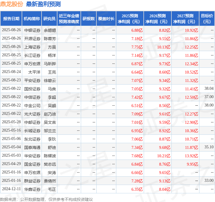Click the 华安证券 13.92亿 forecast value
This screenshot has height=202, width=215.
click(x=191, y=156)
